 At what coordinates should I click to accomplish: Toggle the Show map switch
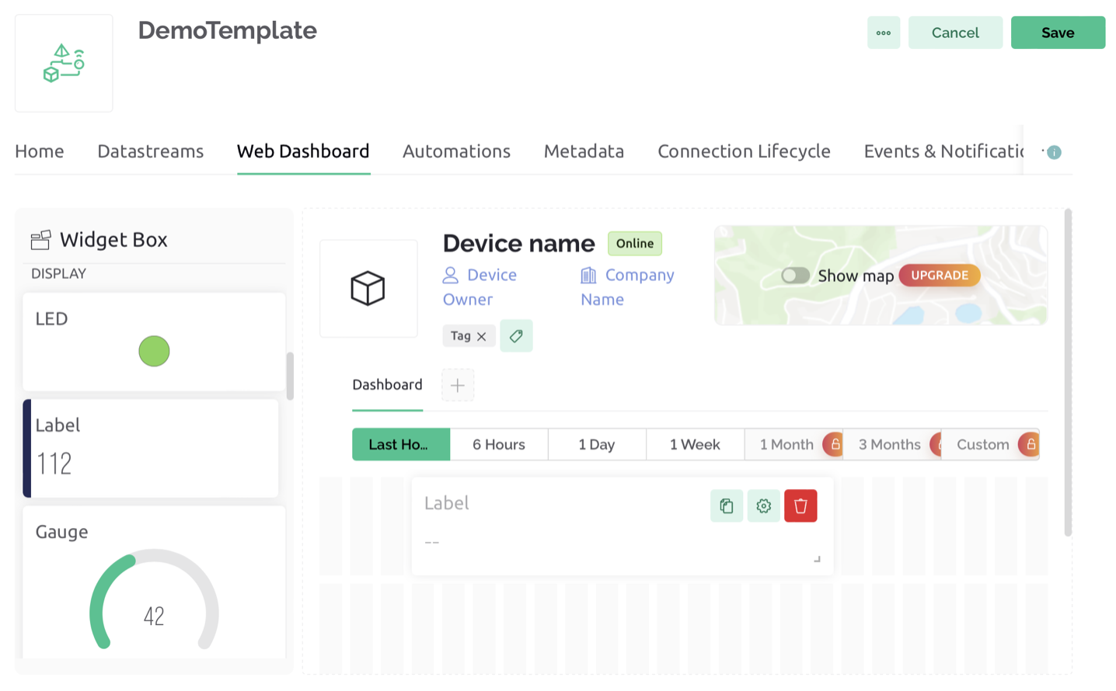click(795, 276)
